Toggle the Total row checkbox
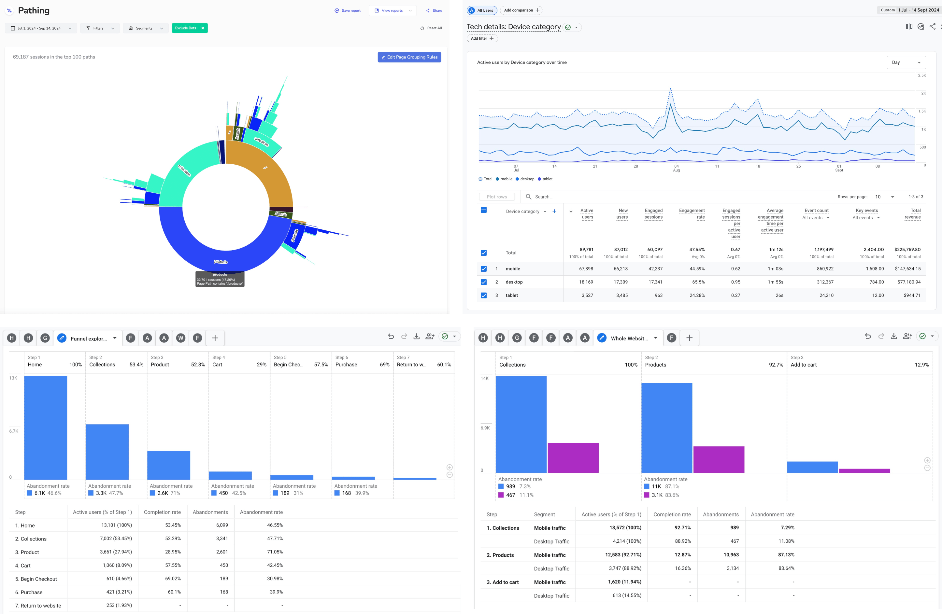Viewport: 942px width, 614px height. (x=483, y=253)
